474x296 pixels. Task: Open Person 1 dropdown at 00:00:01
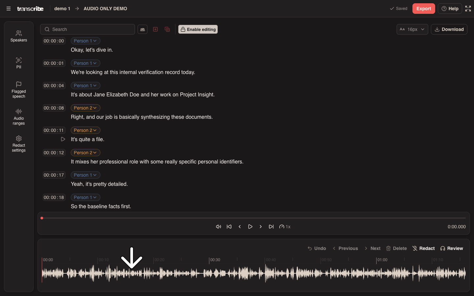pyautogui.click(x=85, y=63)
